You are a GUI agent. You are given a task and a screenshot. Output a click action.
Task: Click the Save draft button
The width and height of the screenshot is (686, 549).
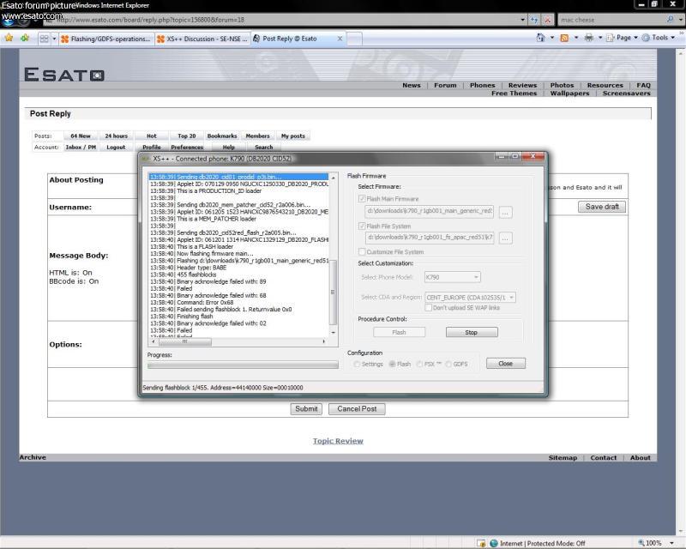click(x=602, y=207)
